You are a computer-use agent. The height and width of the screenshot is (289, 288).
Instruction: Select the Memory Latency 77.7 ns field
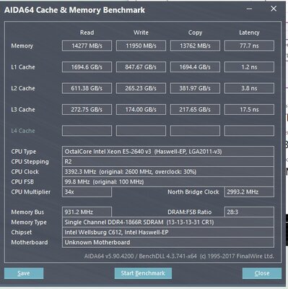pyautogui.click(x=249, y=46)
